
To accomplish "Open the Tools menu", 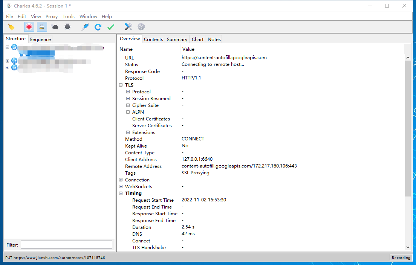I will tap(69, 17).
